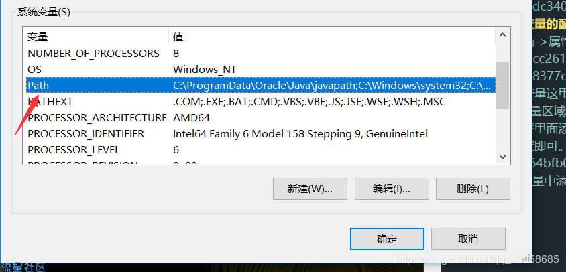Select the PROCESSOR_LEVEL row
This screenshot has height=272, width=566.
[261, 149]
